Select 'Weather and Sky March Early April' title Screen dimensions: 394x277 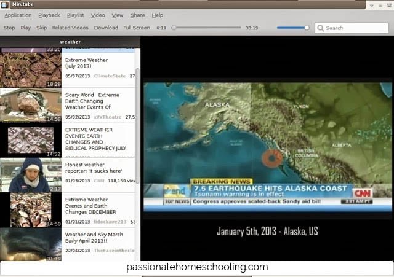click(94, 238)
